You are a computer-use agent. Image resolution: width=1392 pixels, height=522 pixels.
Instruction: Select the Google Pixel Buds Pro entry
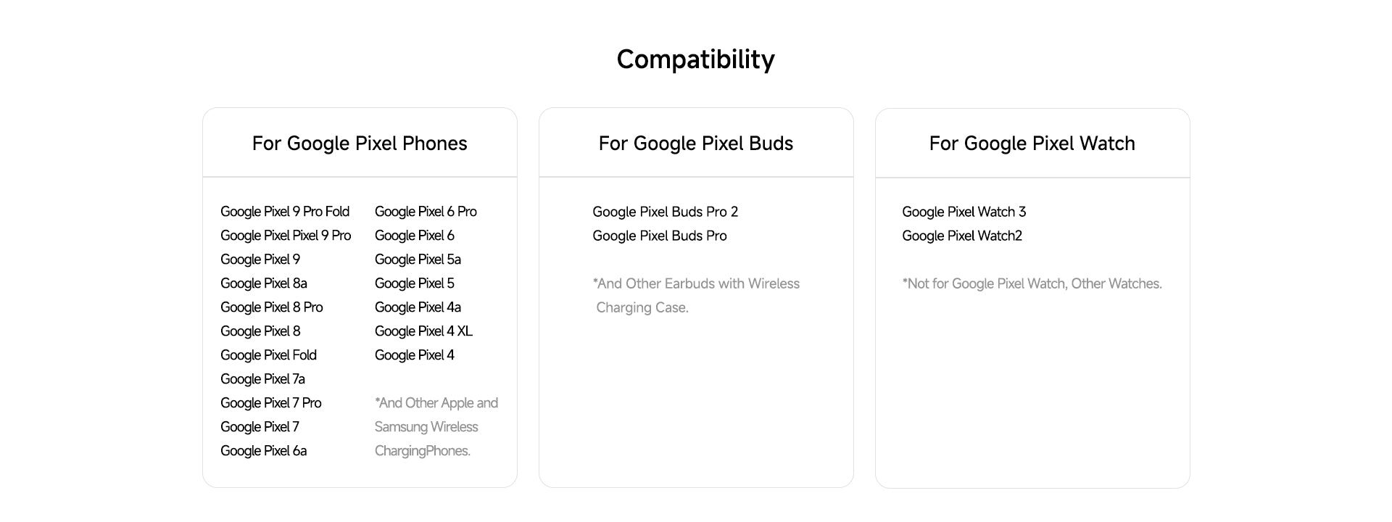pyautogui.click(x=660, y=236)
